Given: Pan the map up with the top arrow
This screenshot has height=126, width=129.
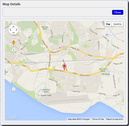Looking at the screenshot, I should pos(13,27).
